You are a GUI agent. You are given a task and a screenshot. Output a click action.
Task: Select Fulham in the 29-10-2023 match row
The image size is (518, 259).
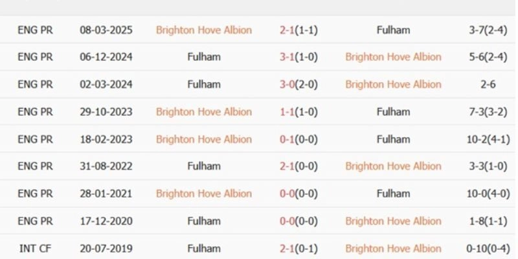393,111
